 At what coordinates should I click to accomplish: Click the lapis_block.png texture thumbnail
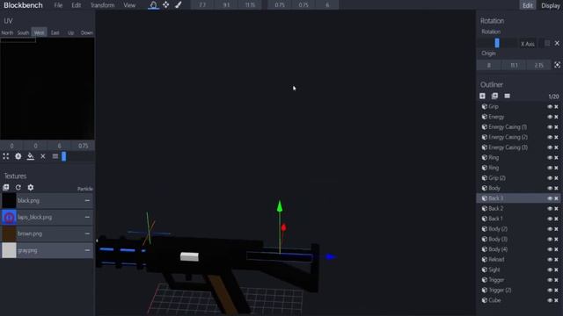coord(9,217)
